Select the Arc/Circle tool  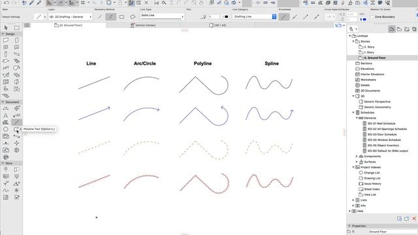(6, 129)
